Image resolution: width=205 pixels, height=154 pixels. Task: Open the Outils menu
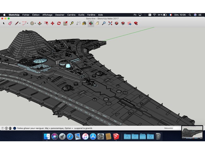tap(81, 15)
